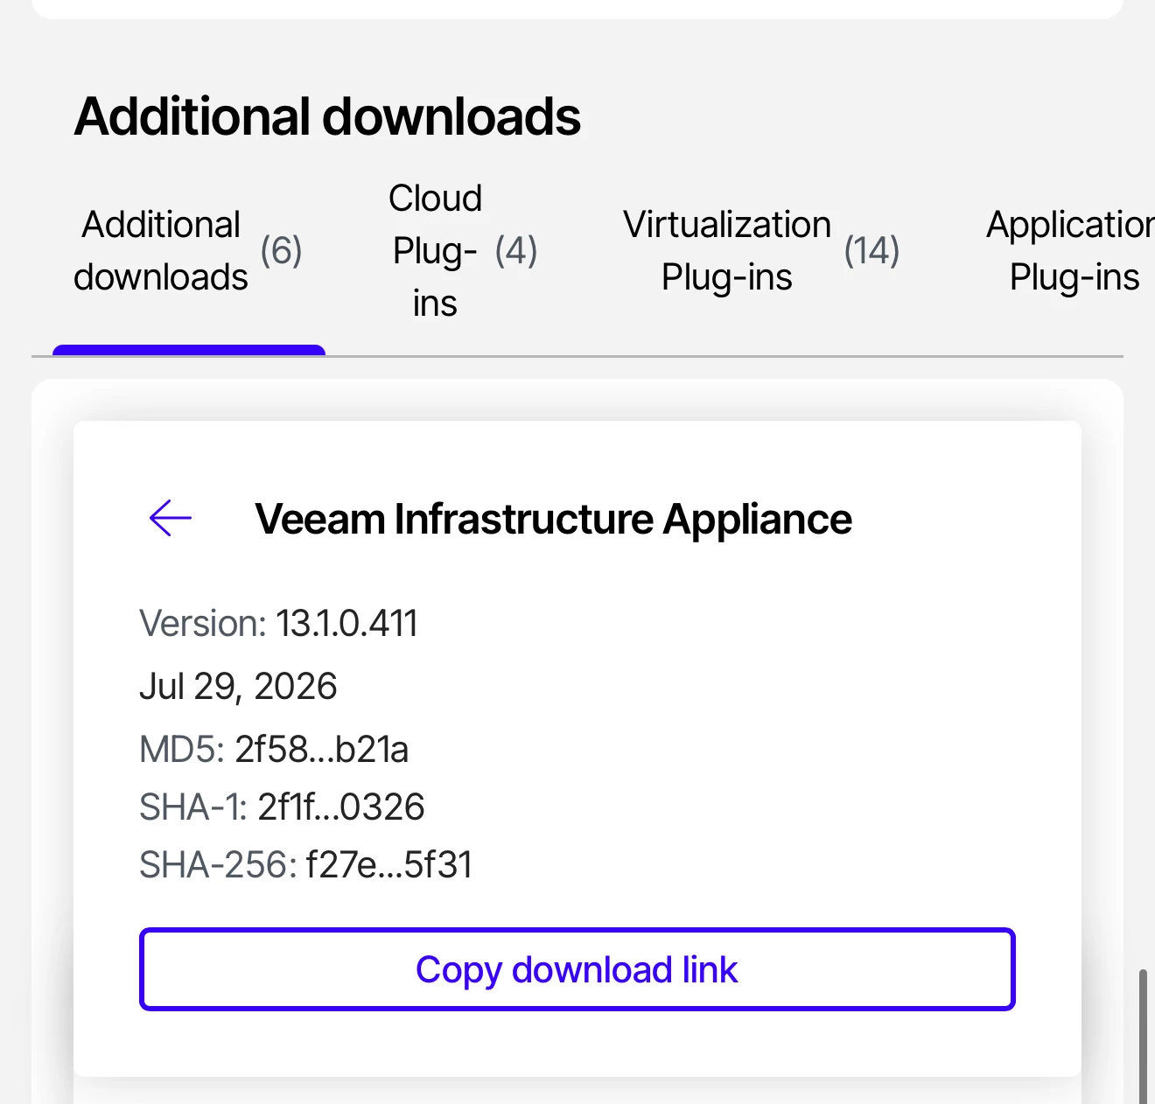
Task: Click the Version label text
Action: (203, 624)
